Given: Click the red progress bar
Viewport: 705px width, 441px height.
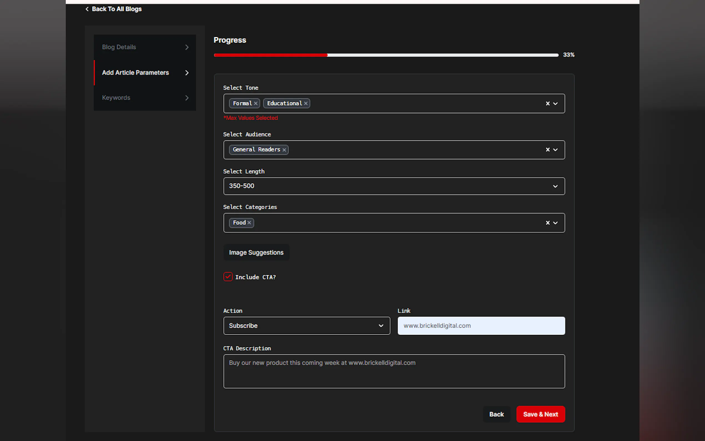Looking at the screenshot, I should point(270,55).
